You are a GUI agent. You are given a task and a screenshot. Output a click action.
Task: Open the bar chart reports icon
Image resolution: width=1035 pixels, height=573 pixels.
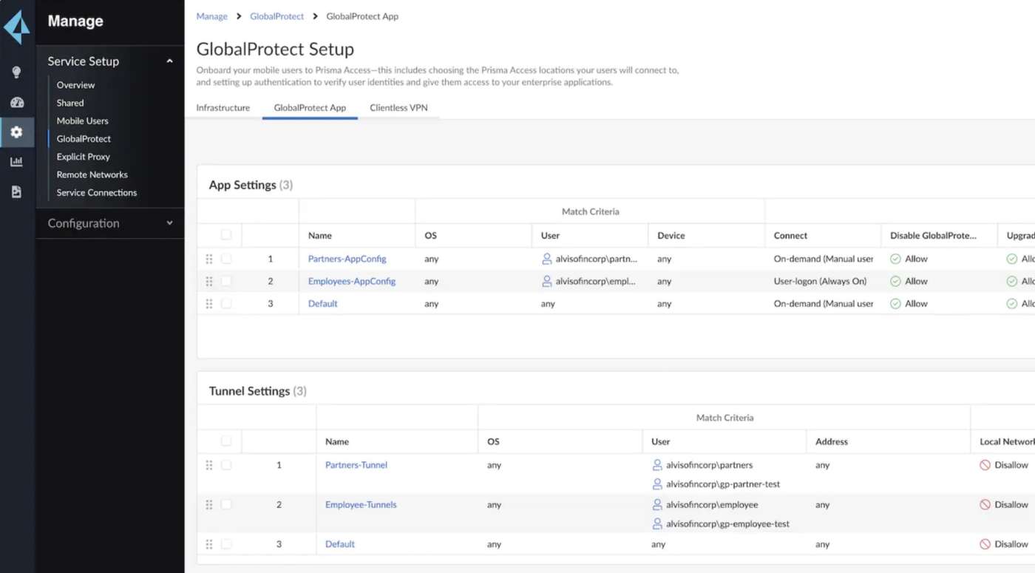(16, 162)
